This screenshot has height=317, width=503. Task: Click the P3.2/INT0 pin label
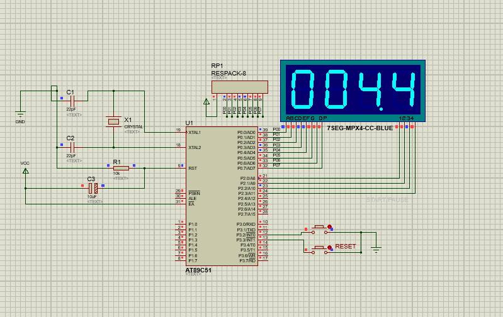246,235
